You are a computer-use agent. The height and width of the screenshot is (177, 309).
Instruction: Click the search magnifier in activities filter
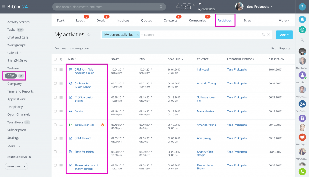263,35
